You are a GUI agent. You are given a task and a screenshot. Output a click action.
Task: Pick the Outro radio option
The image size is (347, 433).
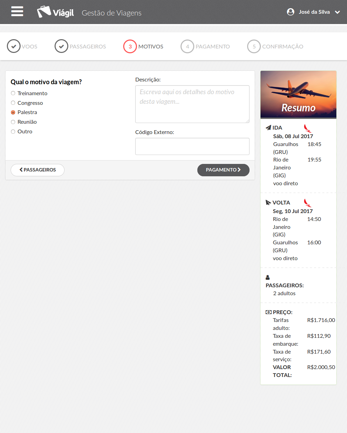[x=13, y=132]
